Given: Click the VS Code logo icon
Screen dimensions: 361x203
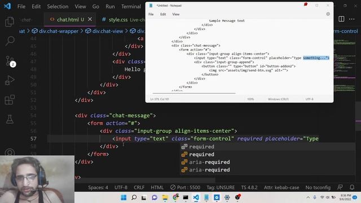Looking at the screenshot, I should (x=7, y=6).
